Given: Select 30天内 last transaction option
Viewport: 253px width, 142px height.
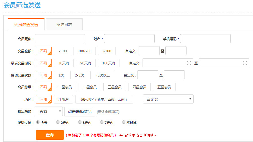Looking at the screenshot, I should coord(64,63).
